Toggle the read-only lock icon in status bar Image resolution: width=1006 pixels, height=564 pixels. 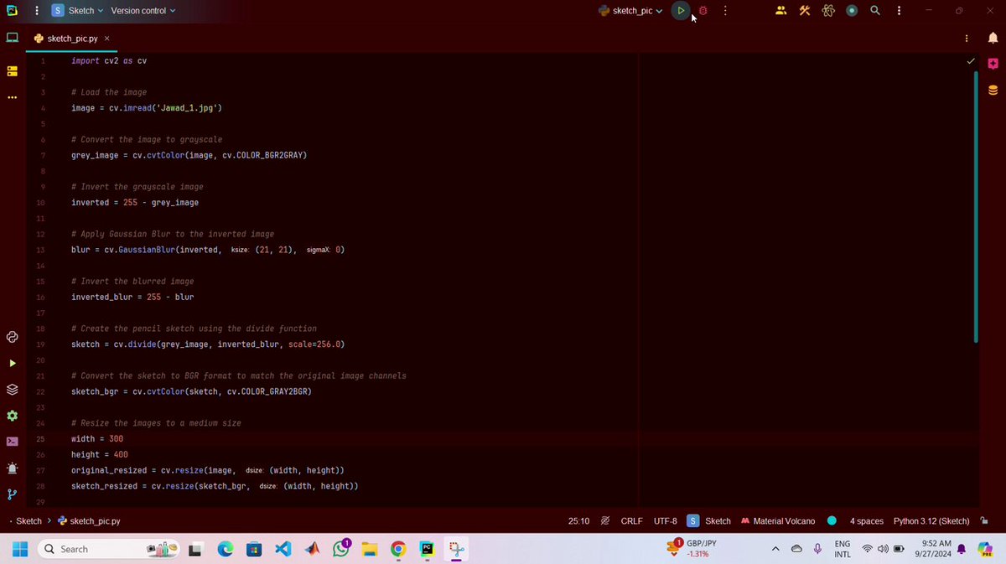click(x=985, y=520)
